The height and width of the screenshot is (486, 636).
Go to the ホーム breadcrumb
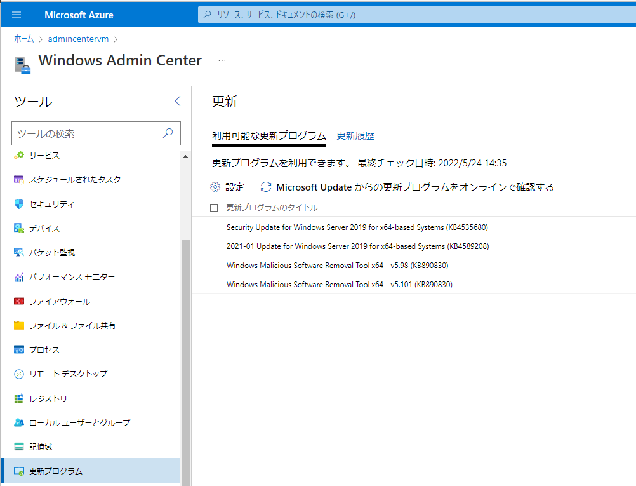(x=24, y=39)
